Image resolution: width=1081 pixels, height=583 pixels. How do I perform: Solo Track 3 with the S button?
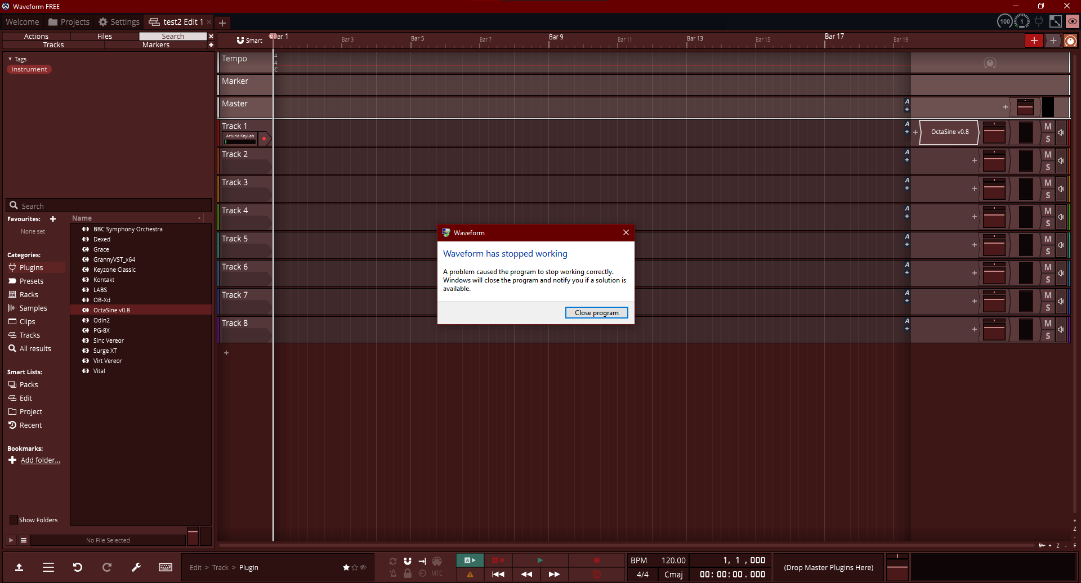click(1048, 195)
